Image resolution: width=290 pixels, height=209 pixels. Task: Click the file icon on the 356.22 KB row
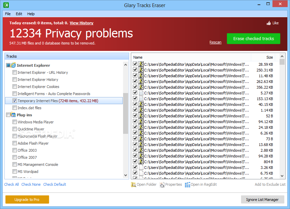pos(141,87)
